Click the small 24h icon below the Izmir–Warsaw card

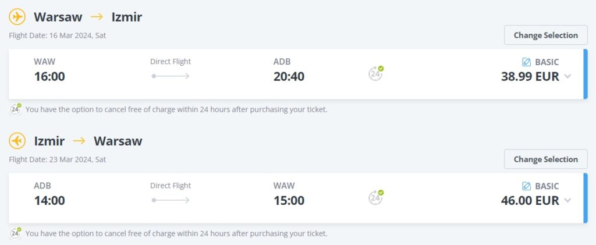click(x=16, y=233)
